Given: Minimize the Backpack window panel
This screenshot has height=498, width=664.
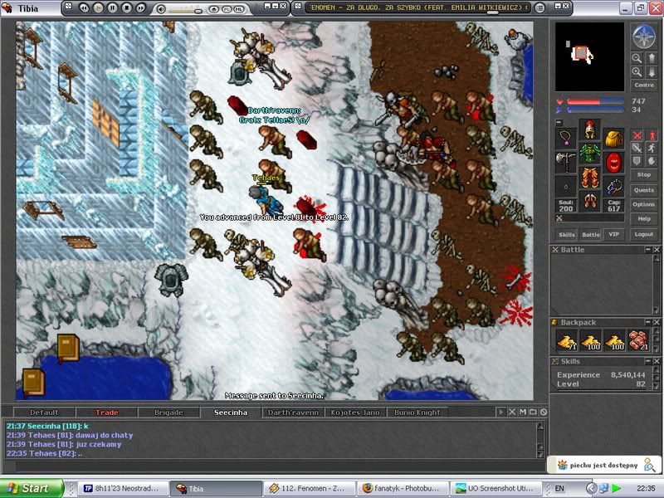Looking at the screenshot, I should click(x=648, y=322).
